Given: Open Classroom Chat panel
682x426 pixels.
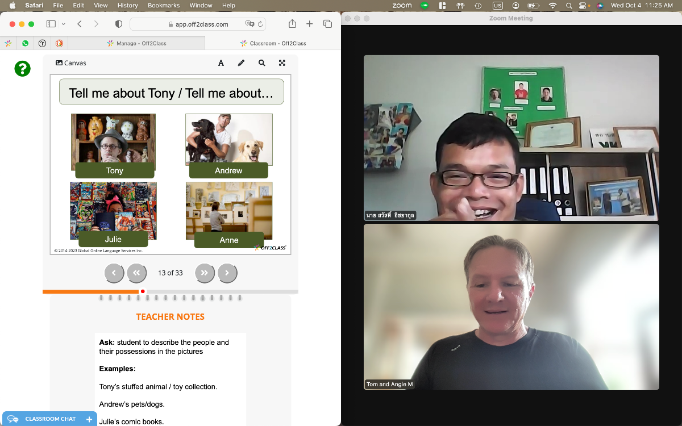Looking at the screenshot, I should pyautogui.click(x=49, y=419).
